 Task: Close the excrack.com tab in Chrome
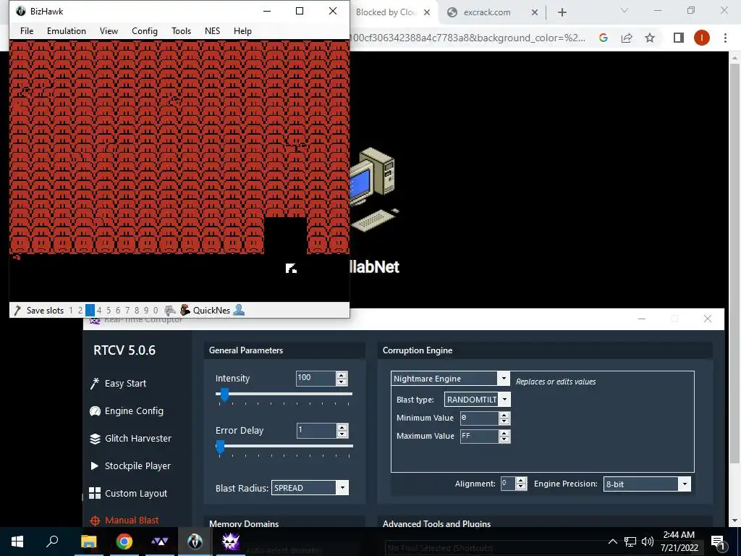[x=535, y=12]
